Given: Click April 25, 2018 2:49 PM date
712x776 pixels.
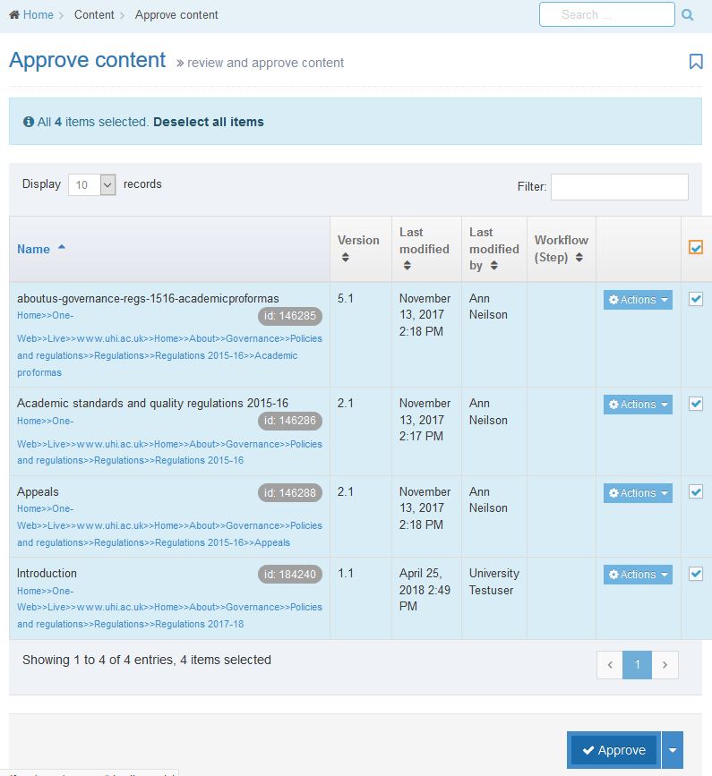Looking at the screenshot, I should pos(425,590).
